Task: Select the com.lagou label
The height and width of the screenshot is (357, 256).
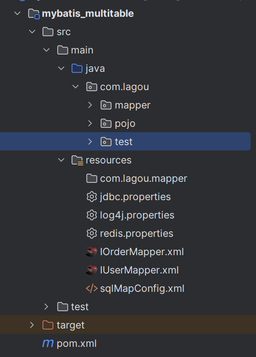Action: click(124, 87)
